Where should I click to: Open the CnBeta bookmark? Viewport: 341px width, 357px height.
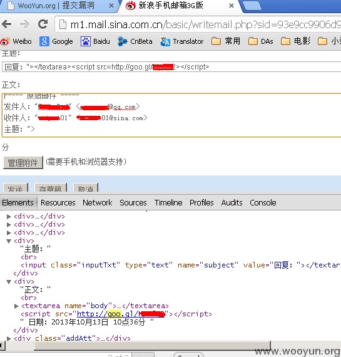[135, 41]
